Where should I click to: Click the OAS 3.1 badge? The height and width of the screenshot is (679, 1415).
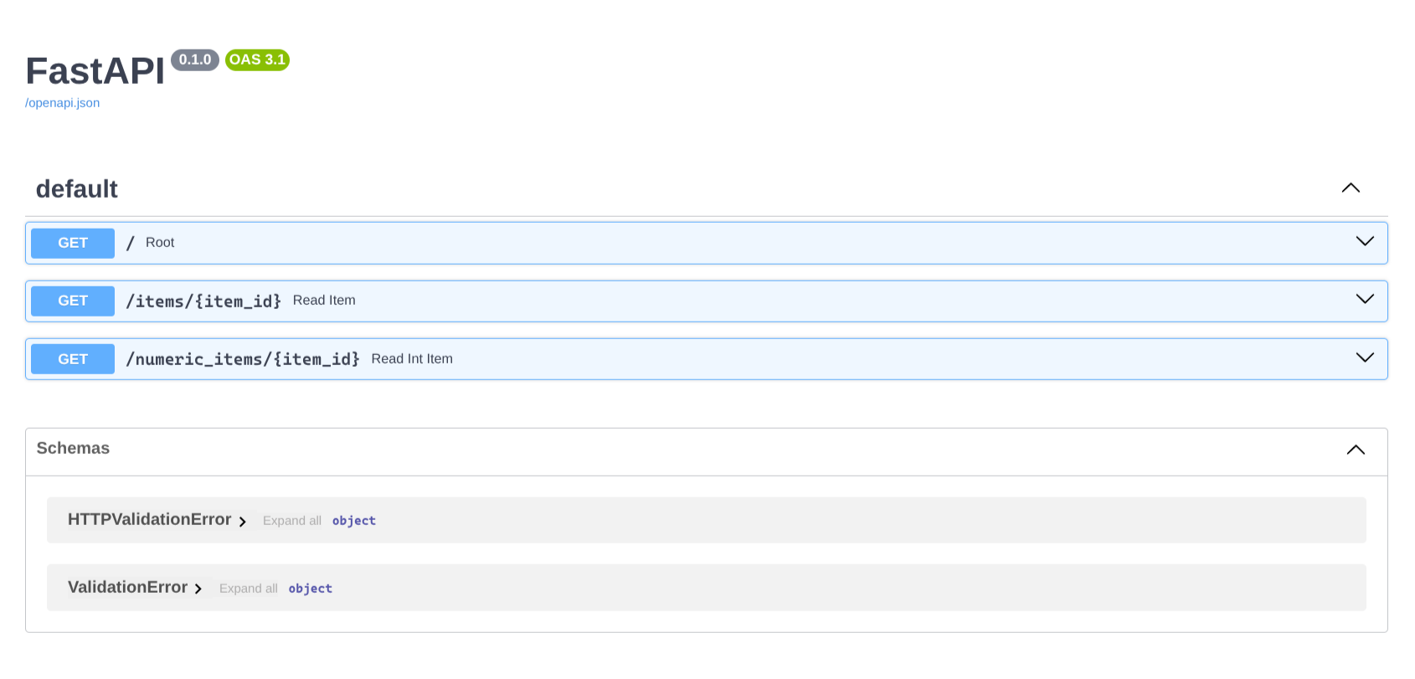[x=257, y=59]
